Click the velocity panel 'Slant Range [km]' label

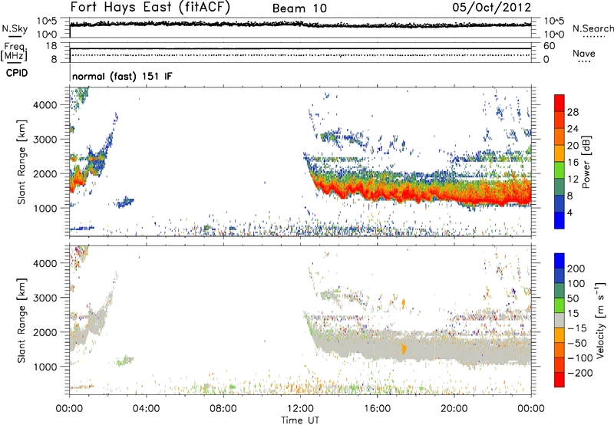[21, 321]
